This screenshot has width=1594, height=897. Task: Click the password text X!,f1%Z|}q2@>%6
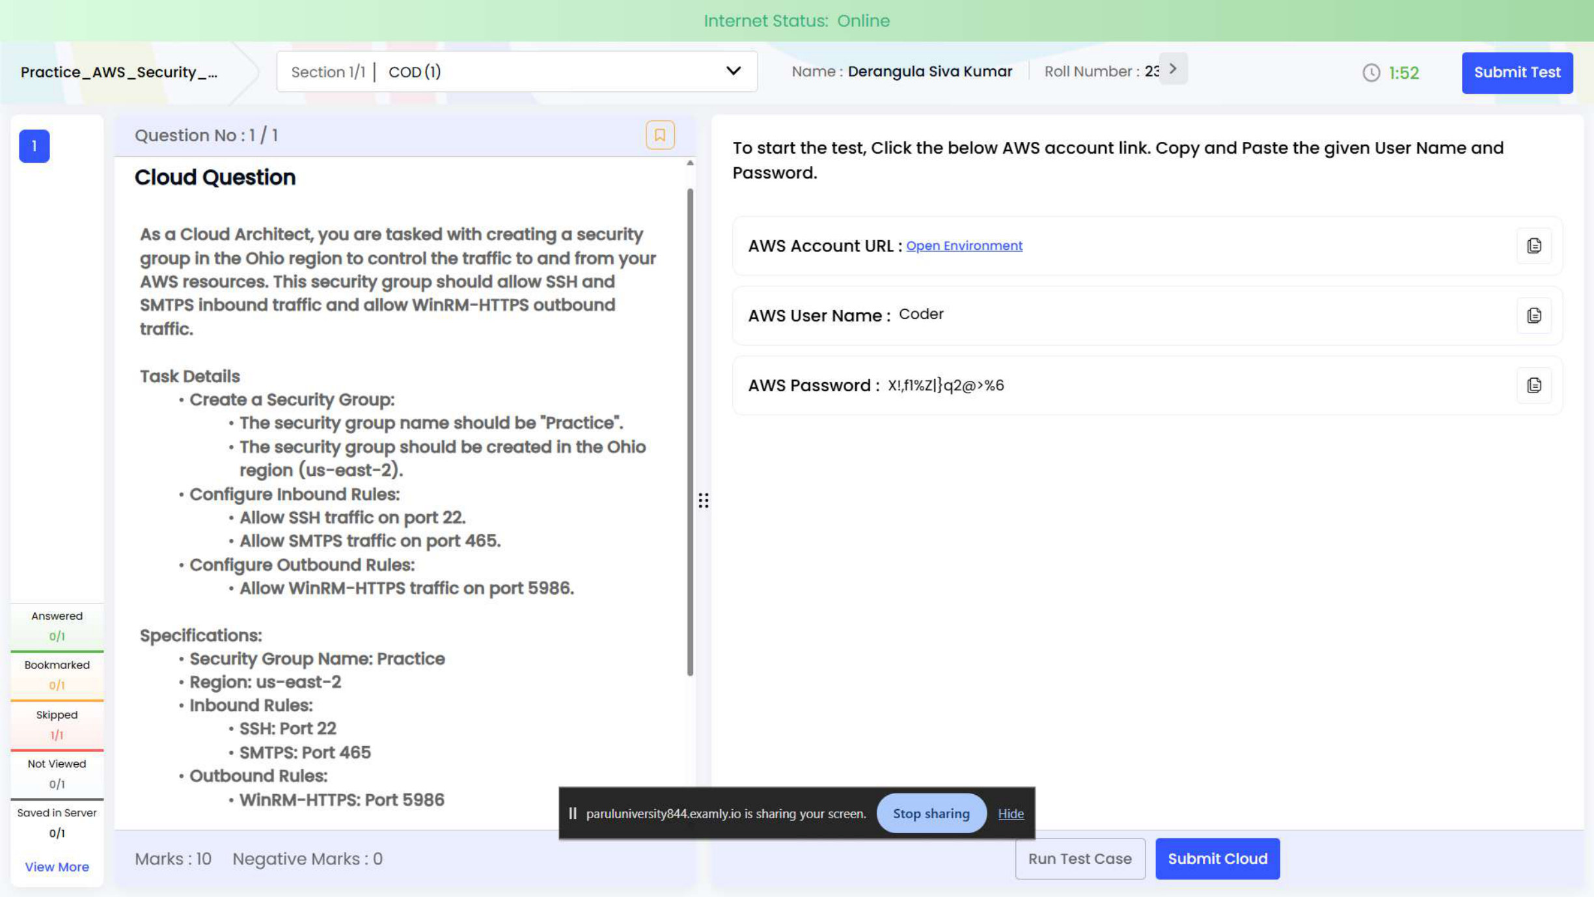click(x=945, y=385)
